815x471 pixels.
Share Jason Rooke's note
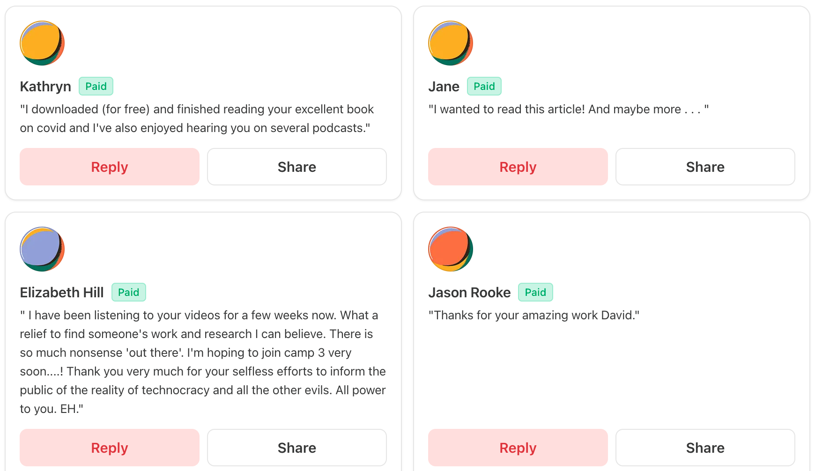click(705, 448)
